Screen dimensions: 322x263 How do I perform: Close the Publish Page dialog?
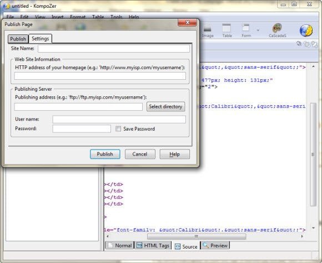pos(187,22)
